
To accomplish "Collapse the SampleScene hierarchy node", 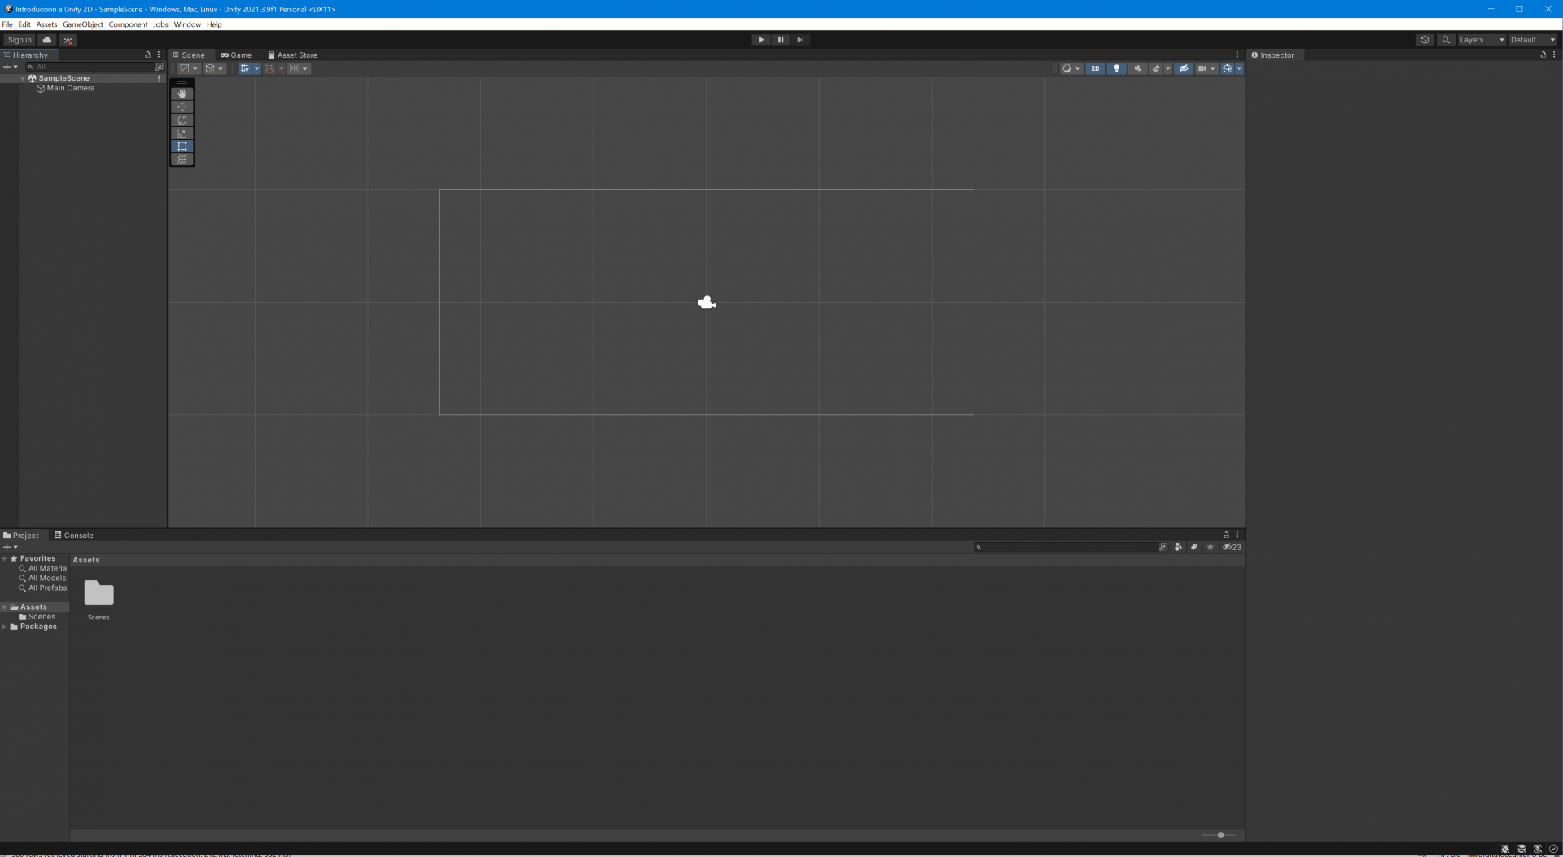I will [23, 78].
